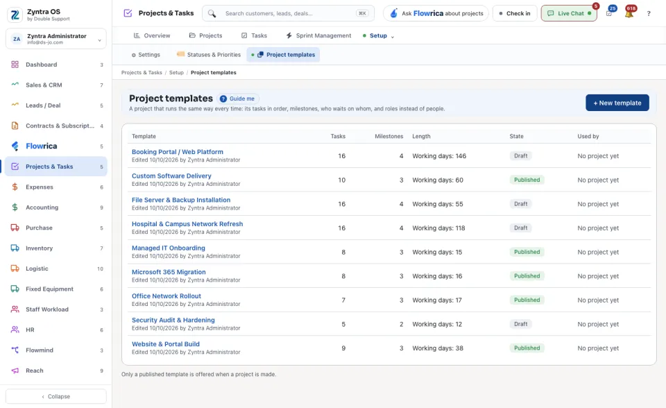The height and width of the screenshot is (408, 666).
Task: Open the Sprint Management tab
Action: [x=318, y=35]
